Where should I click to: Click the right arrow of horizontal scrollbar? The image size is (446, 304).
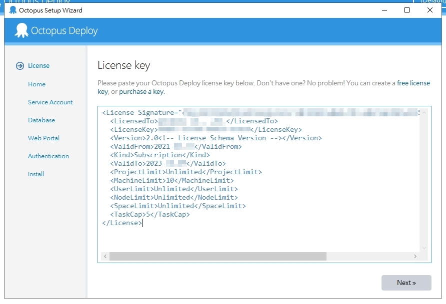coord(415,256)
